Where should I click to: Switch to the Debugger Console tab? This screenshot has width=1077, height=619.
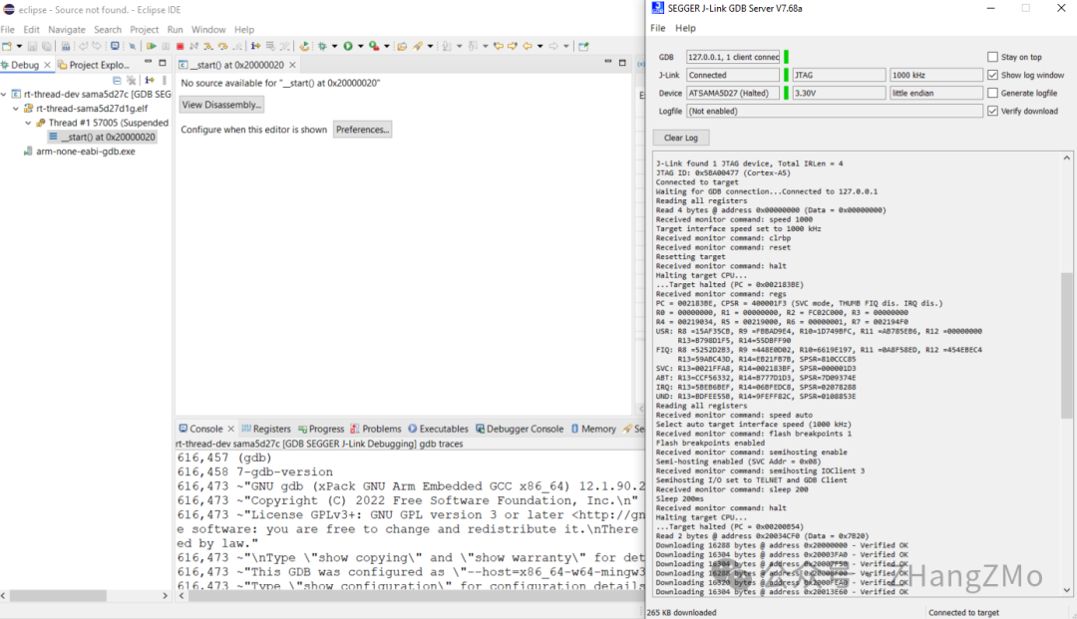(520, 429)
